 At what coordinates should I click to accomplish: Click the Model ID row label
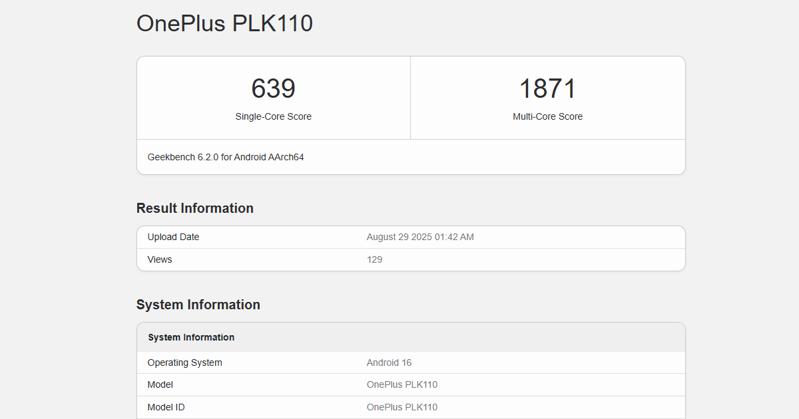166,408
